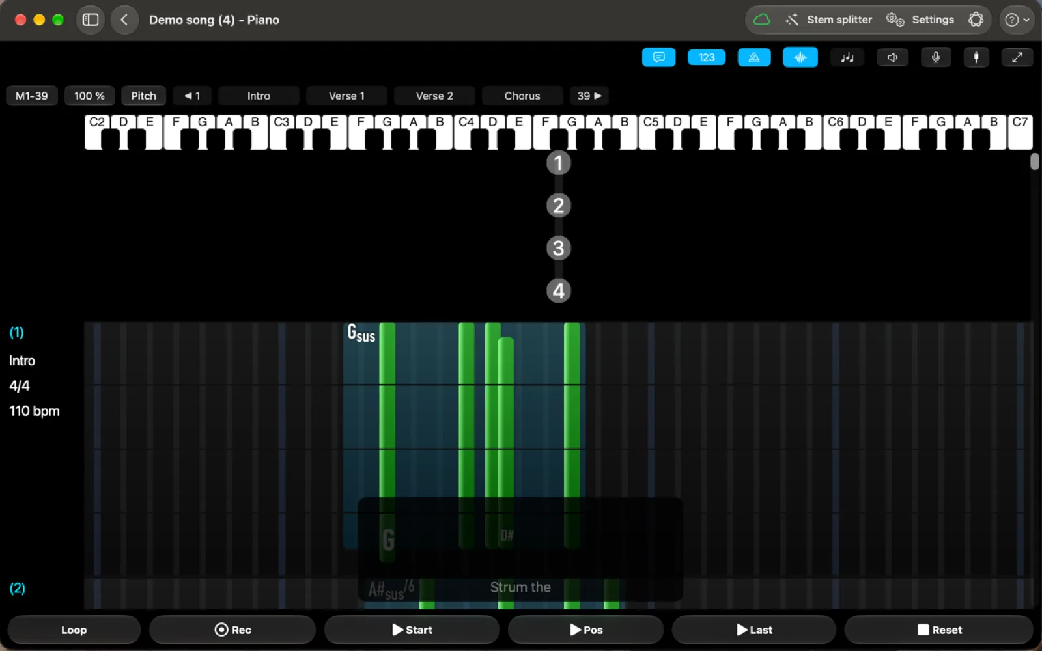Toggle the 123 count-in button
The height and width of the screenshot is (651, 1042).
click(x=707, y=57)
